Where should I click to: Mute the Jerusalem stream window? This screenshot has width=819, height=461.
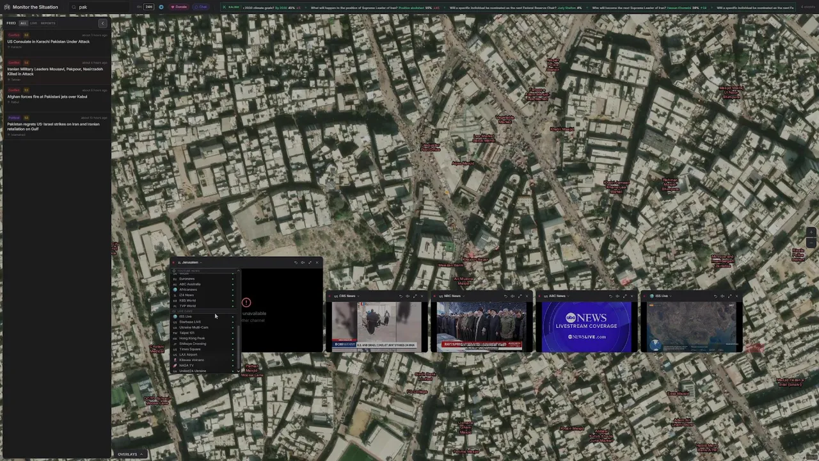[303, 263]
